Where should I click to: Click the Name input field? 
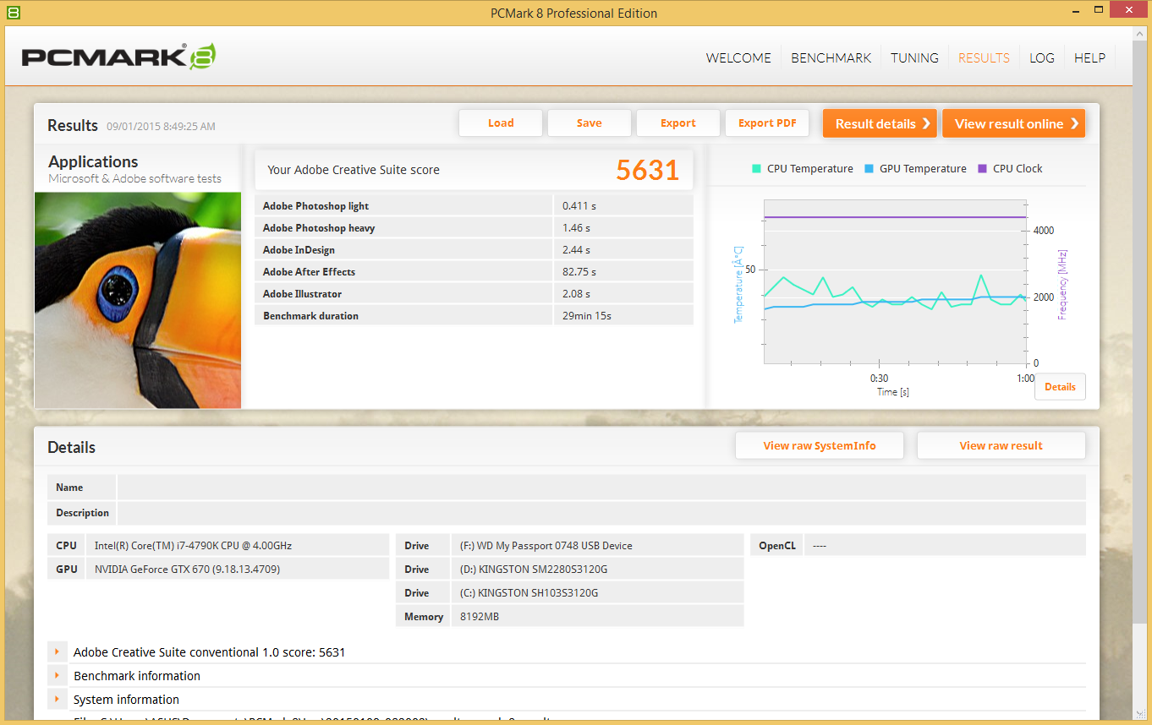601,488
